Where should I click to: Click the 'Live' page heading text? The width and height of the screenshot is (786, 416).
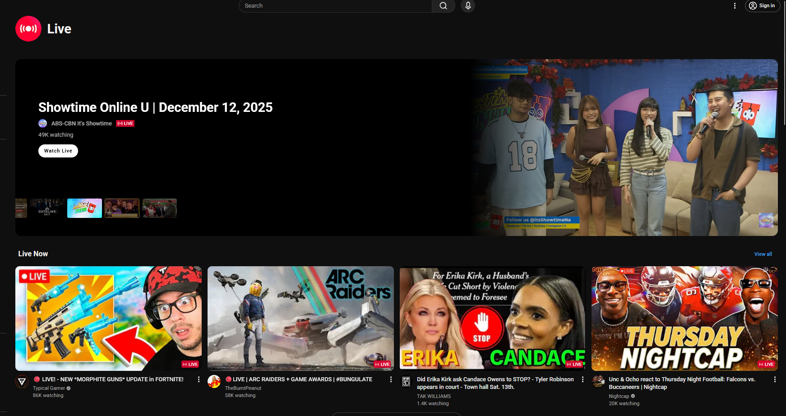[59, 29]
